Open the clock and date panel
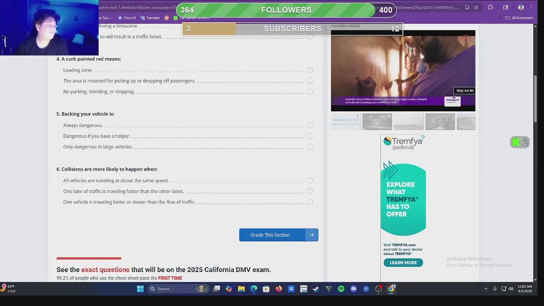544x306 pixels. 525,289
